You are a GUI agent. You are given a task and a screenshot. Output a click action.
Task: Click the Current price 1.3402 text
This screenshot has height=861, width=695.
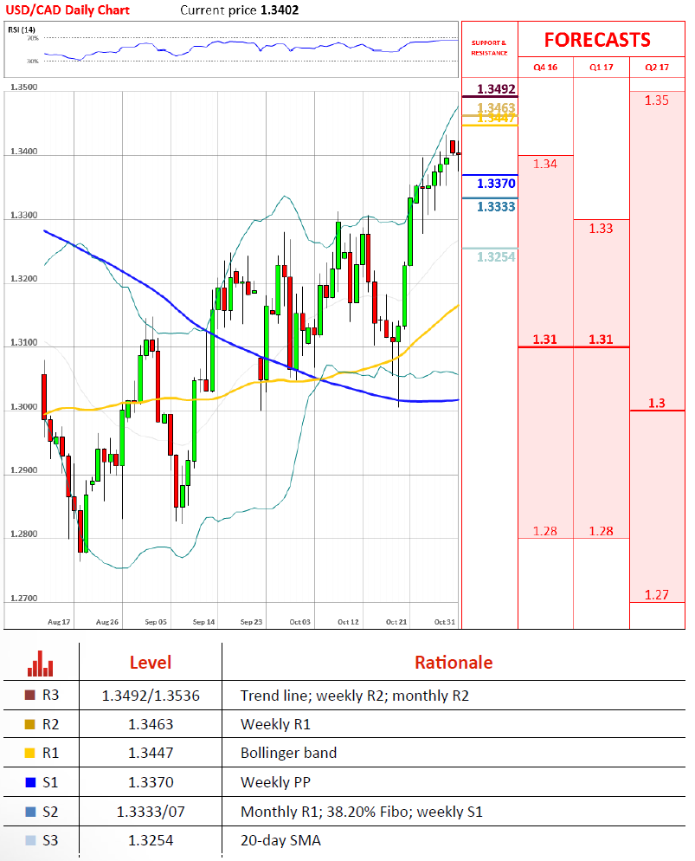(x=239, y=10)
